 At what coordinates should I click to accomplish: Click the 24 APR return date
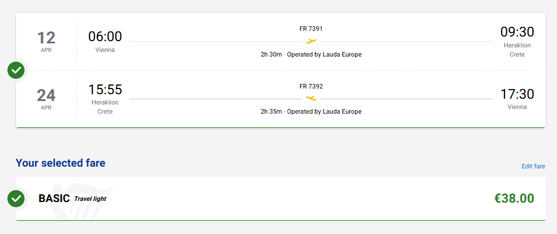tap(46, 99)
